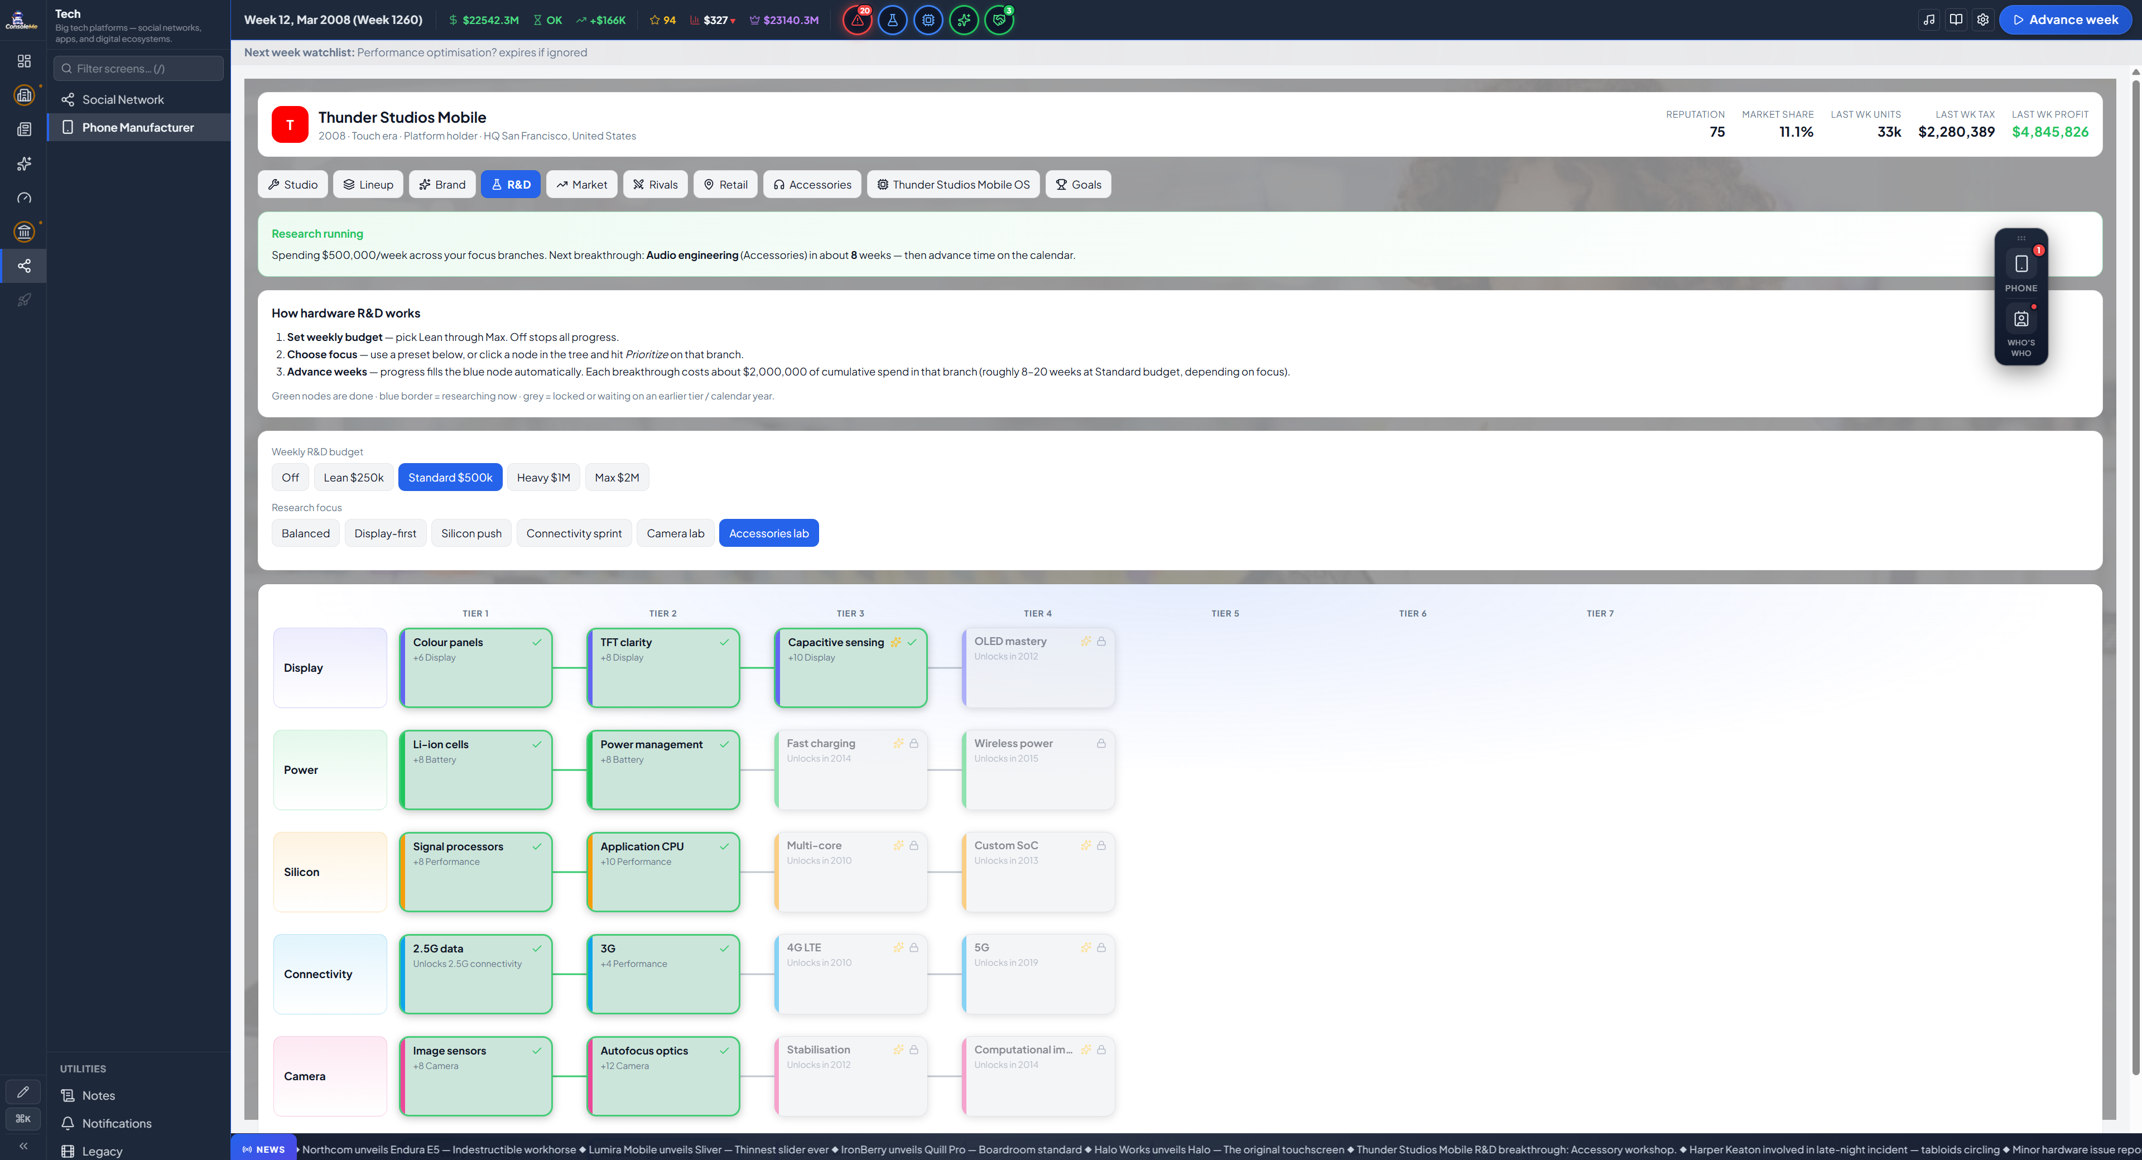2142x1160 pixels.
Task: Open the red alerts warning icon
Action: click(857, 20)
